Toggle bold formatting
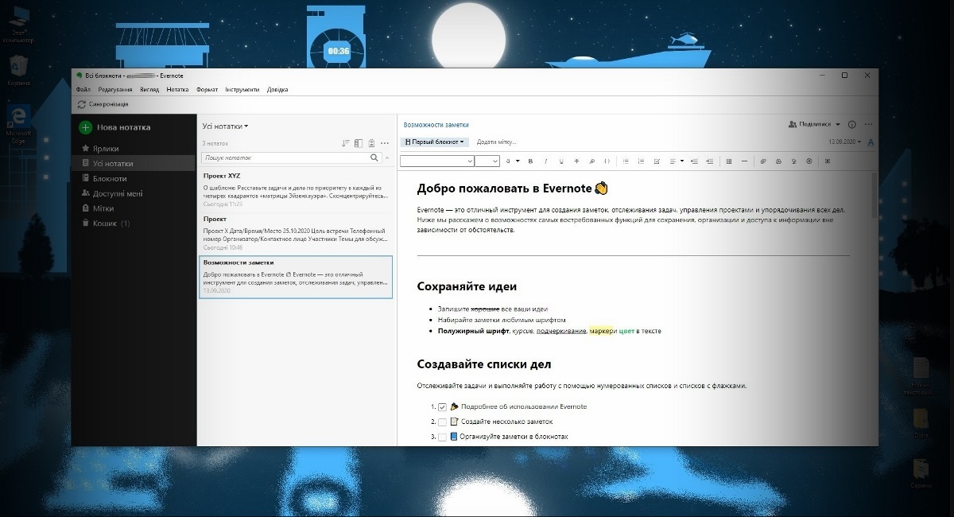 click(x=530, y=161)
